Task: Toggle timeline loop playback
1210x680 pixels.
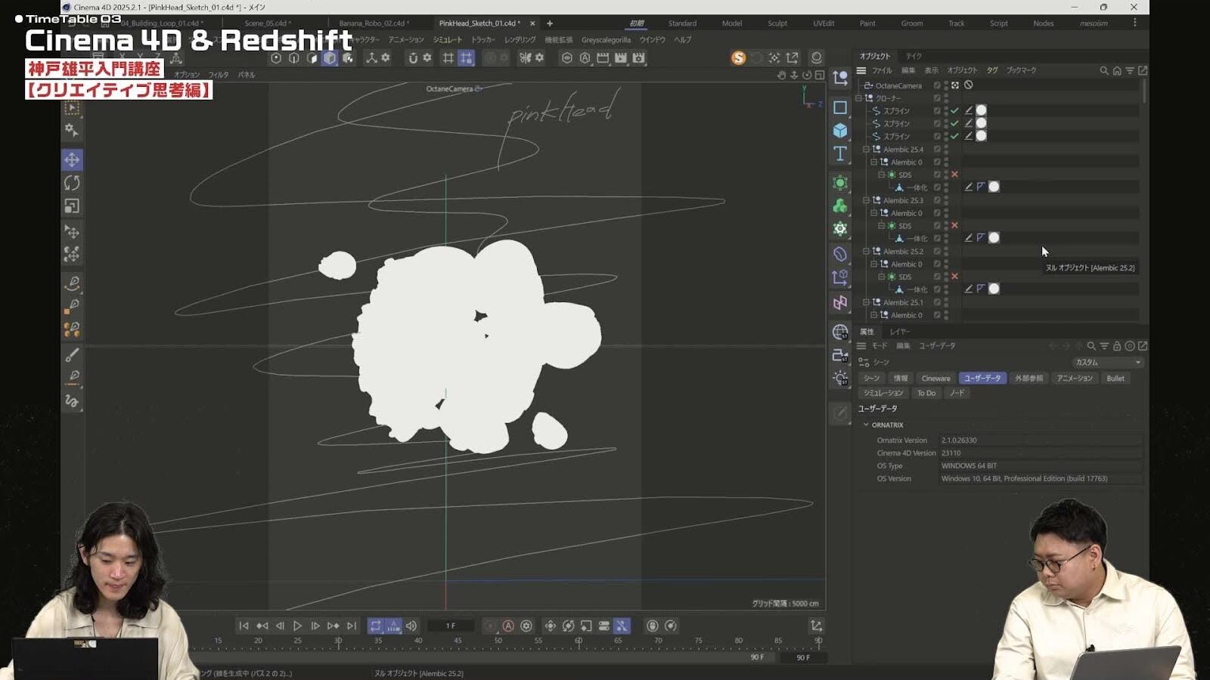Action: [375, 626]
